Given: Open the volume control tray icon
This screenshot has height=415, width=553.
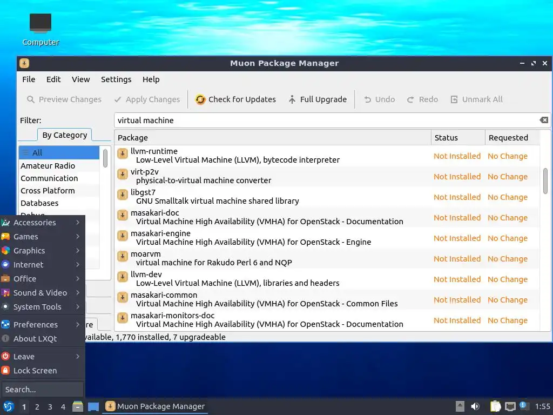Looking at the screenshot, I should pyautogui.click(x=475, y=406).
